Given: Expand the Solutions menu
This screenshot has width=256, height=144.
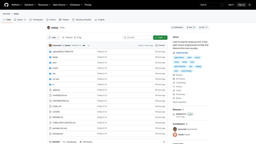Looking at the screenshot, I should pyautogui.click(x=30, y=5).
